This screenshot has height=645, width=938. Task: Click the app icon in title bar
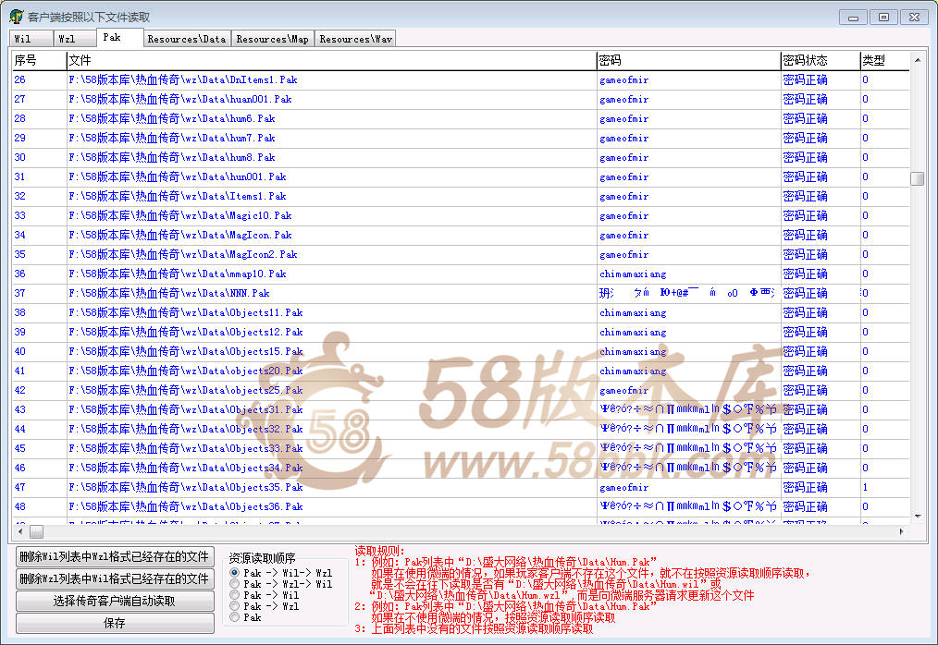16,17
